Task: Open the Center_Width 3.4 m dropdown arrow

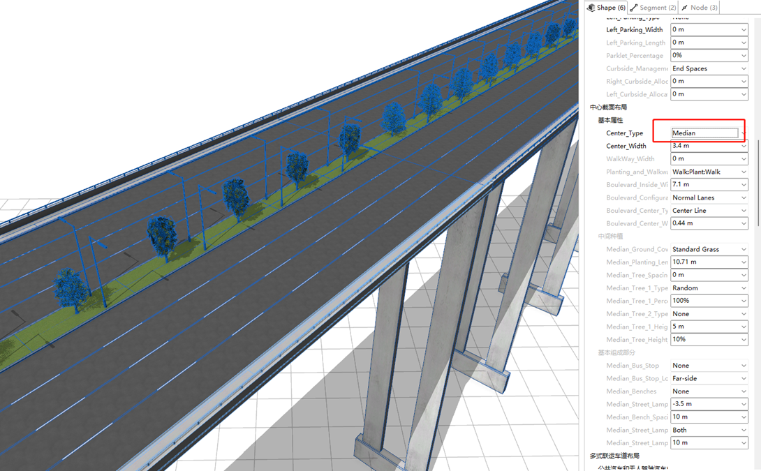Action: tap(744, 146)
